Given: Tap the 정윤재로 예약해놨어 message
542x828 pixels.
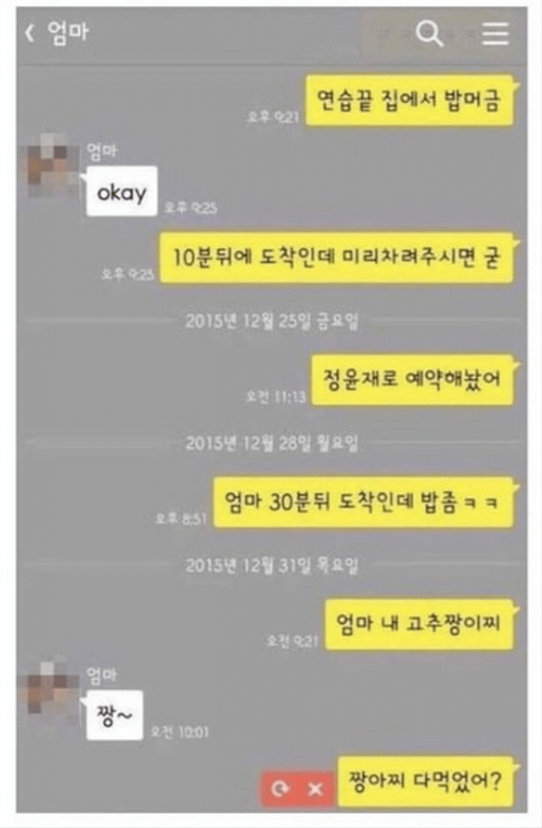Looking at the screenshot, I should (412, 380).
